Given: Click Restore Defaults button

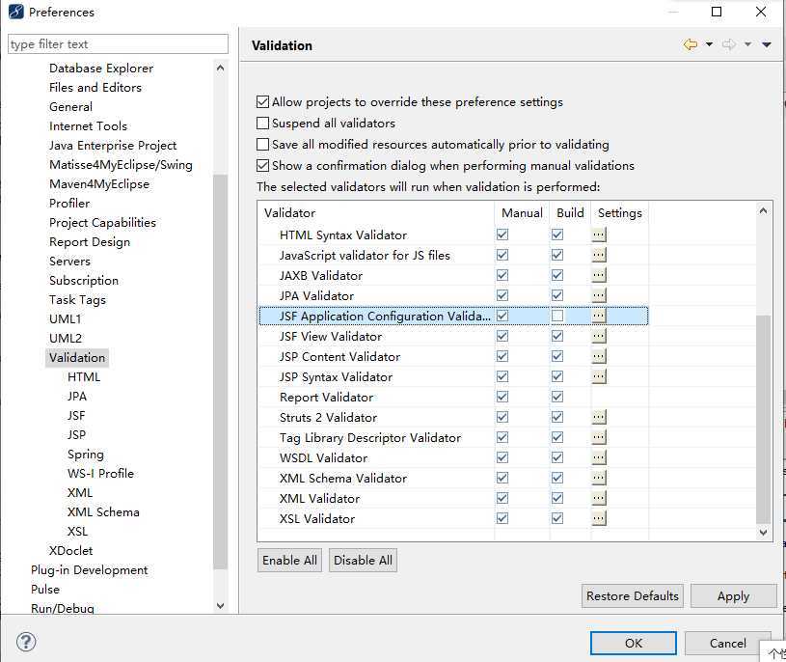Looking at the screenshot, I should (x=633, y=595).
